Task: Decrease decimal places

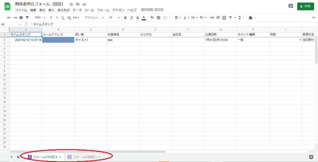Action: (x=63, y=18)
